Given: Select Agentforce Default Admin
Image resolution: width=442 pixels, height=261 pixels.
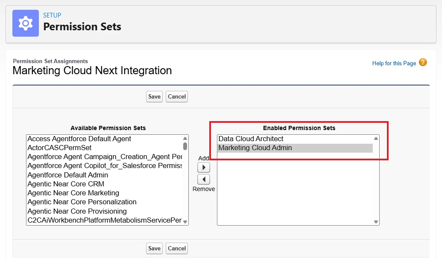Looking at the screenshot, I should (x=105, y=175).
